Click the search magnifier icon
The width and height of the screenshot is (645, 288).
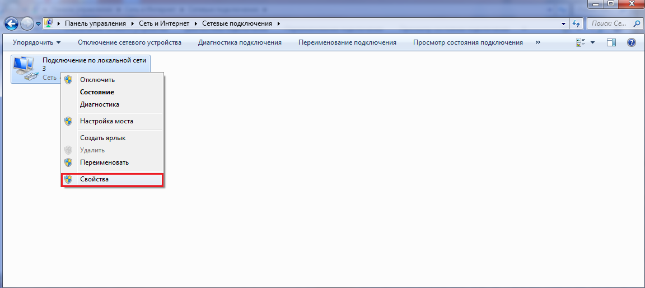pos(636,24)
